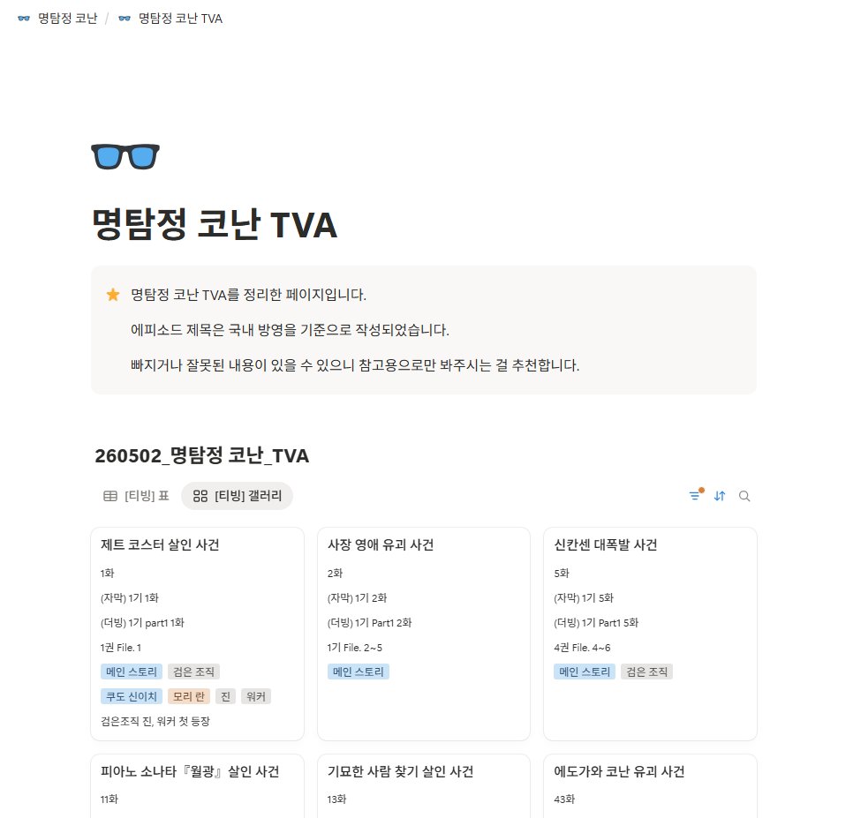
Task: Click text 11화 in 피아노 소나타 card
Action: 110,799
